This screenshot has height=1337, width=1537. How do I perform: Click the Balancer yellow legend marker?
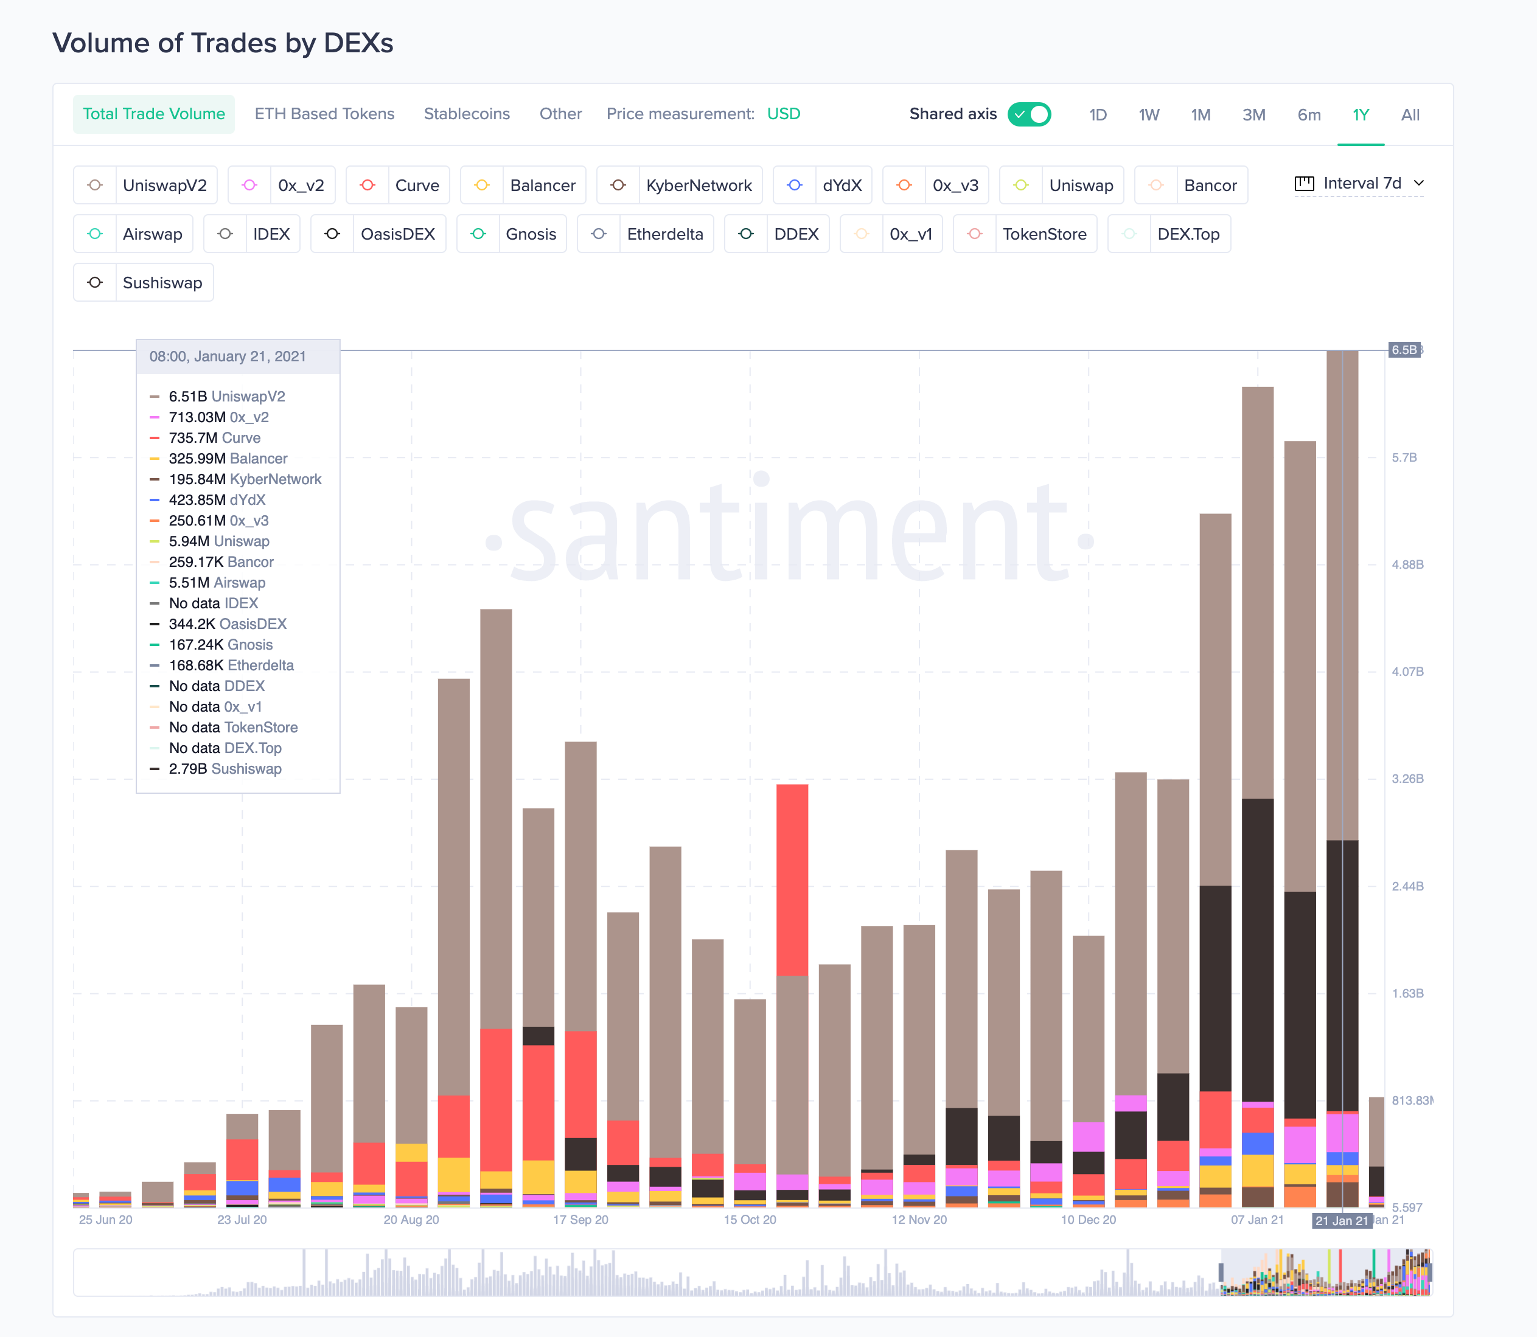point(481,185)
